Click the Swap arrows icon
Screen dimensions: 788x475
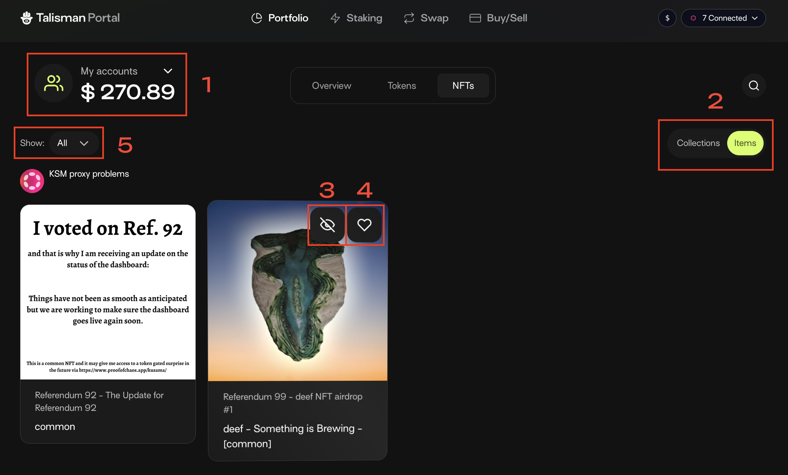[x=409, y=18]
